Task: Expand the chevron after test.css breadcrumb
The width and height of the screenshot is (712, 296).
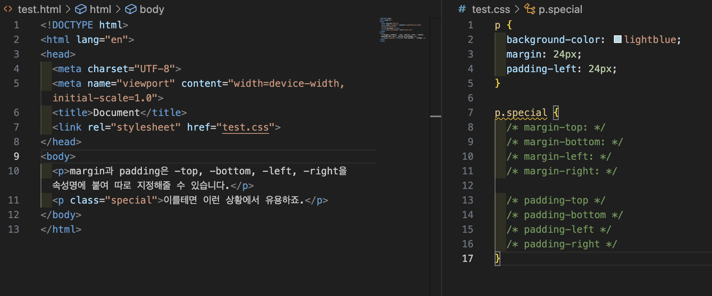Action: coord(517,9)
